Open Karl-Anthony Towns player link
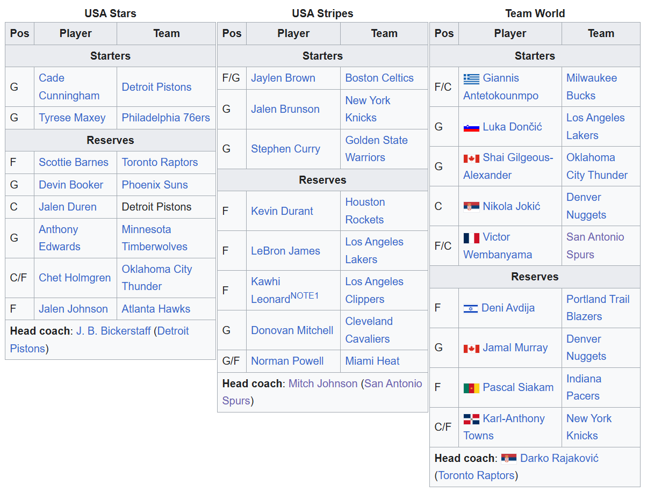This screenshot has height=492, width=647. [504, 427]
